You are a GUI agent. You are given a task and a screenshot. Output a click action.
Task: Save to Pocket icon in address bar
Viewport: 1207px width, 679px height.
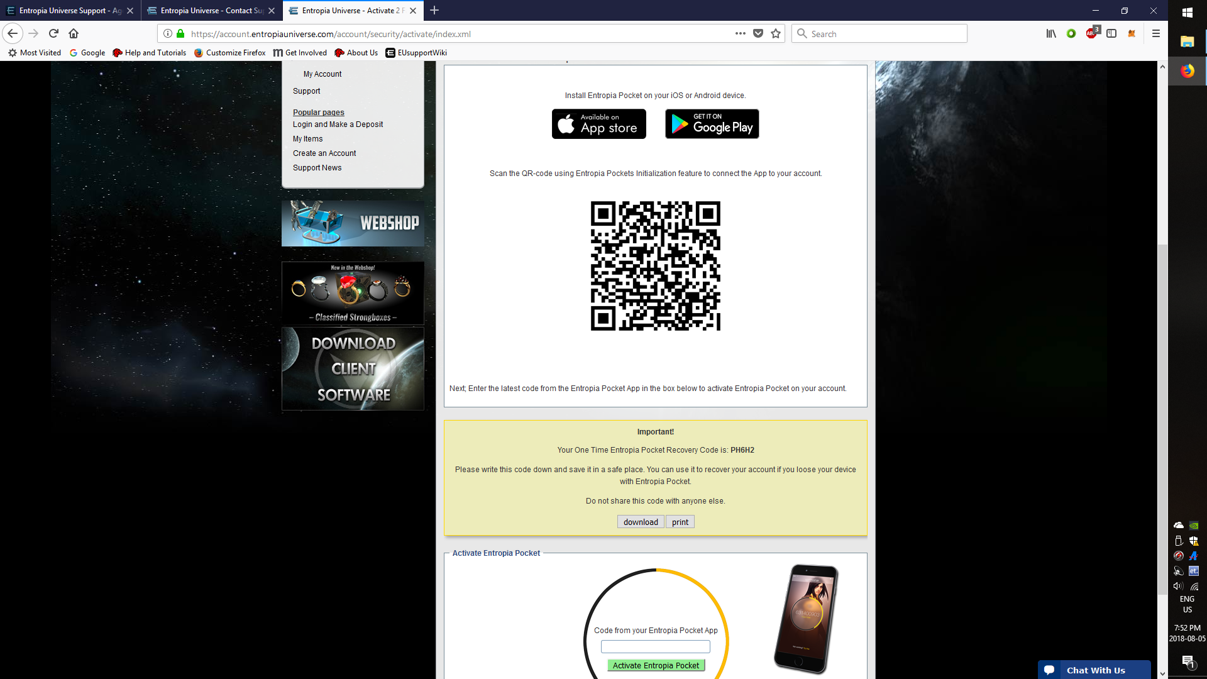click(x=758, y=33)
